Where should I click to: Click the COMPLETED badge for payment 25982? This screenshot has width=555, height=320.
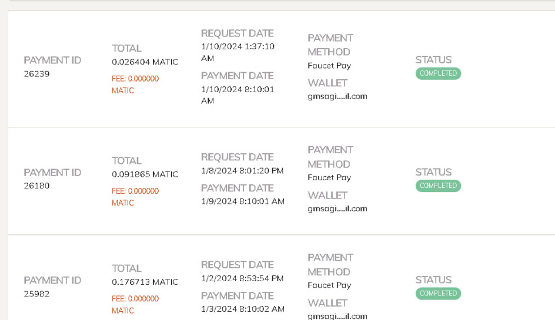[438, 294]
